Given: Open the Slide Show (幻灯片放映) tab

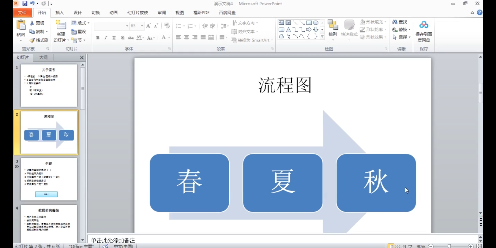Looking at the screenshot, I should pos(137,13).
